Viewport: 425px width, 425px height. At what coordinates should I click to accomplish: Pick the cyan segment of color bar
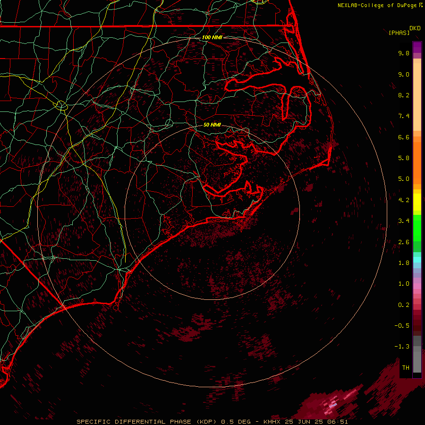click(x=417, y=259)
